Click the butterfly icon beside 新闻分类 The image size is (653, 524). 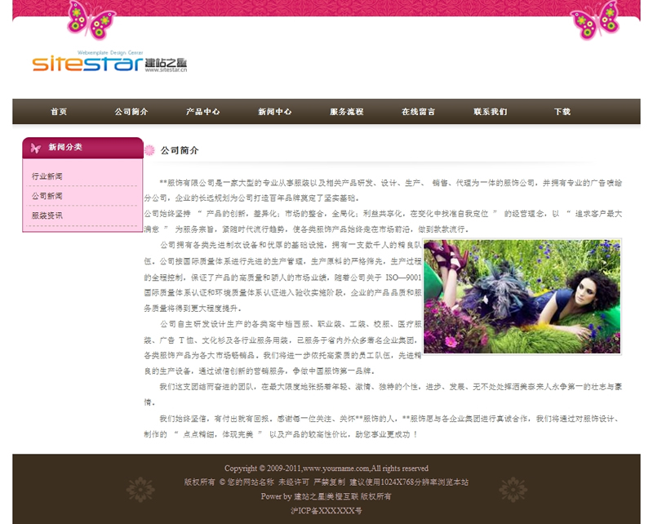click(x=35, y=148)
